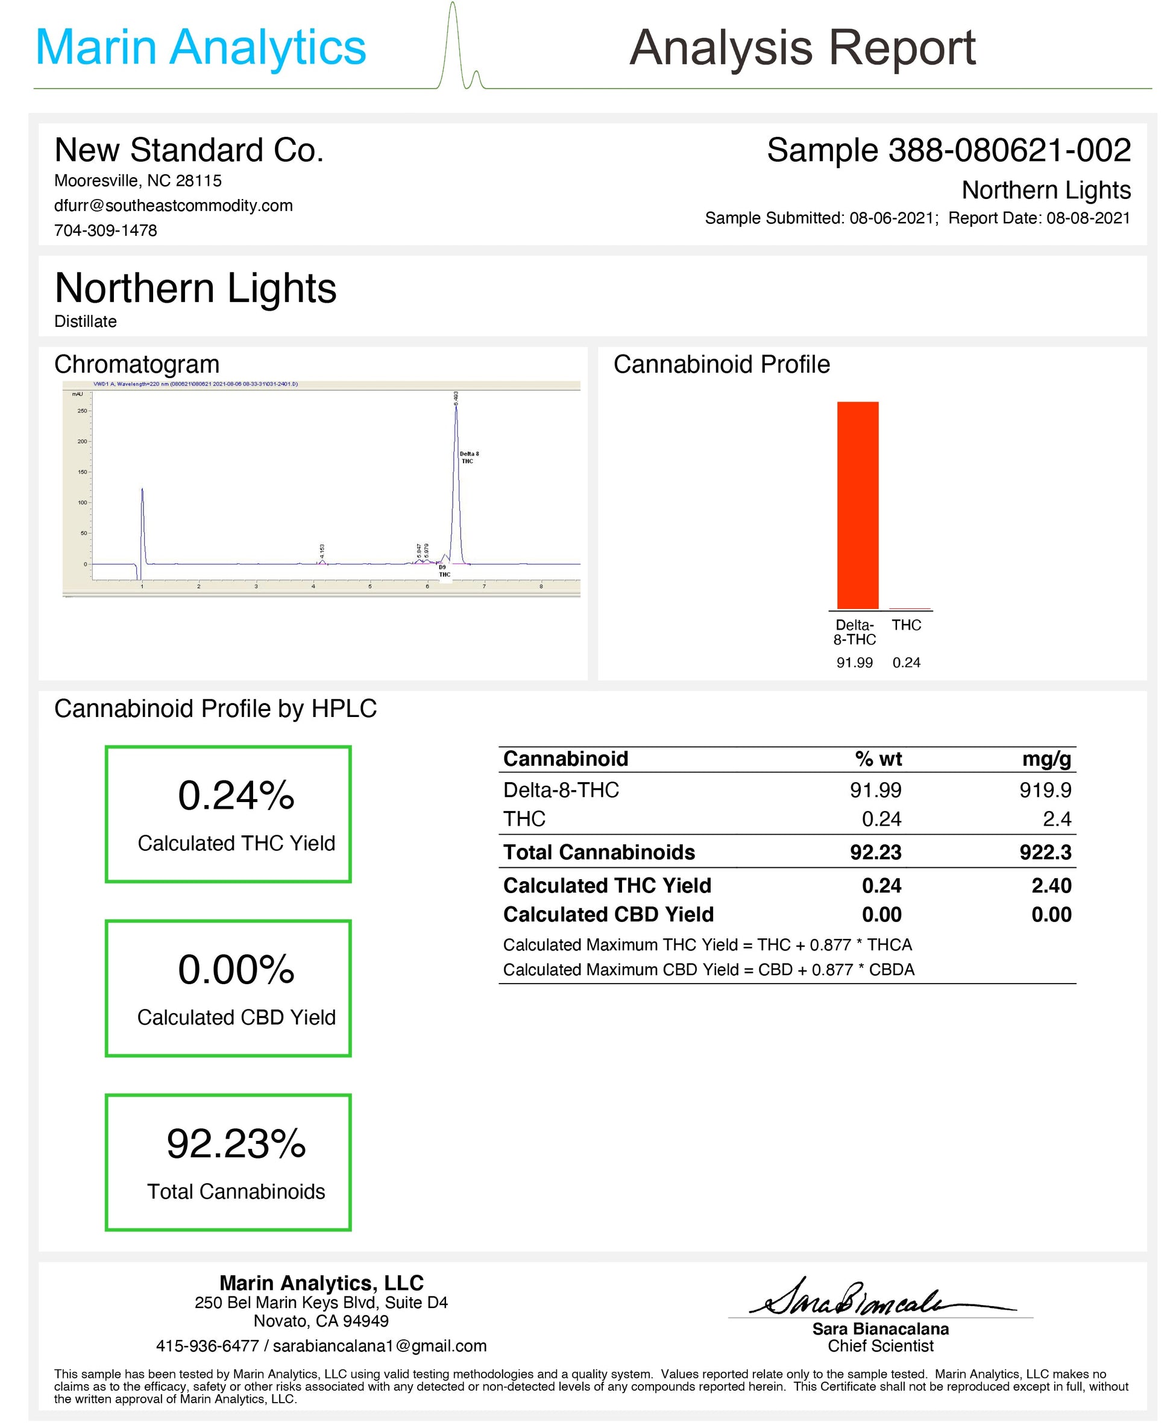
Task: Select the Sample 388-080621-002 identifier
Action: (948, 150)
